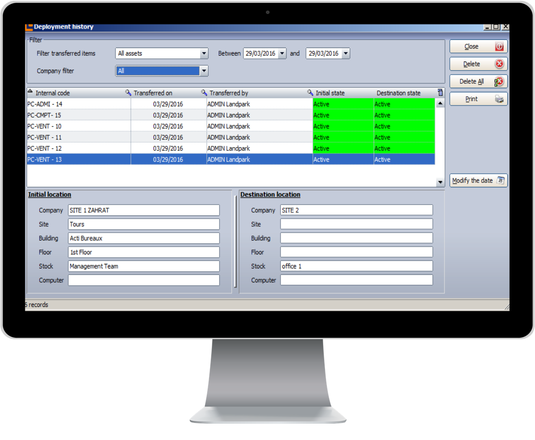Click Transferred on date for PC-ADMI - 14
Image resolution: width=535 pixels, height=440 pixels.
(168, 104)
